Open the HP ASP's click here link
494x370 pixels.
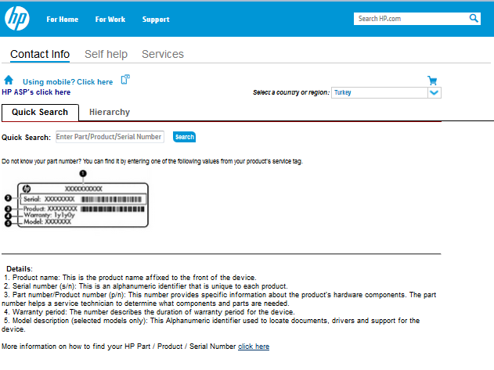click(36, 92)
